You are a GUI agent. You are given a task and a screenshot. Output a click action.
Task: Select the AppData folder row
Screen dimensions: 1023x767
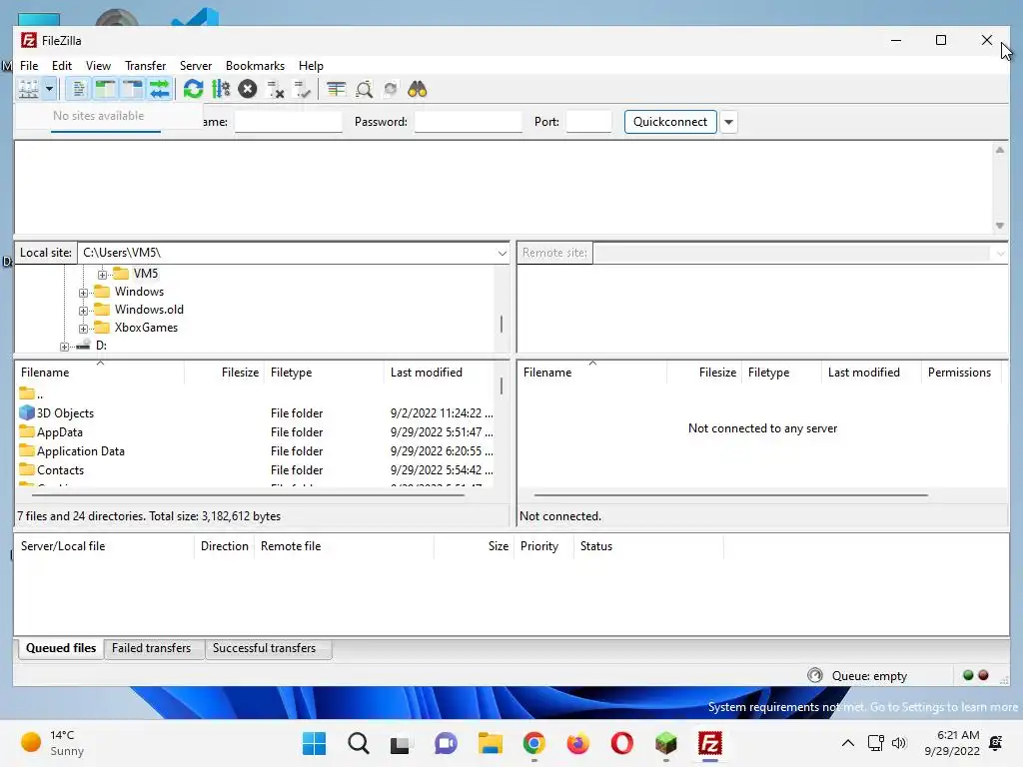click(255, 432)
